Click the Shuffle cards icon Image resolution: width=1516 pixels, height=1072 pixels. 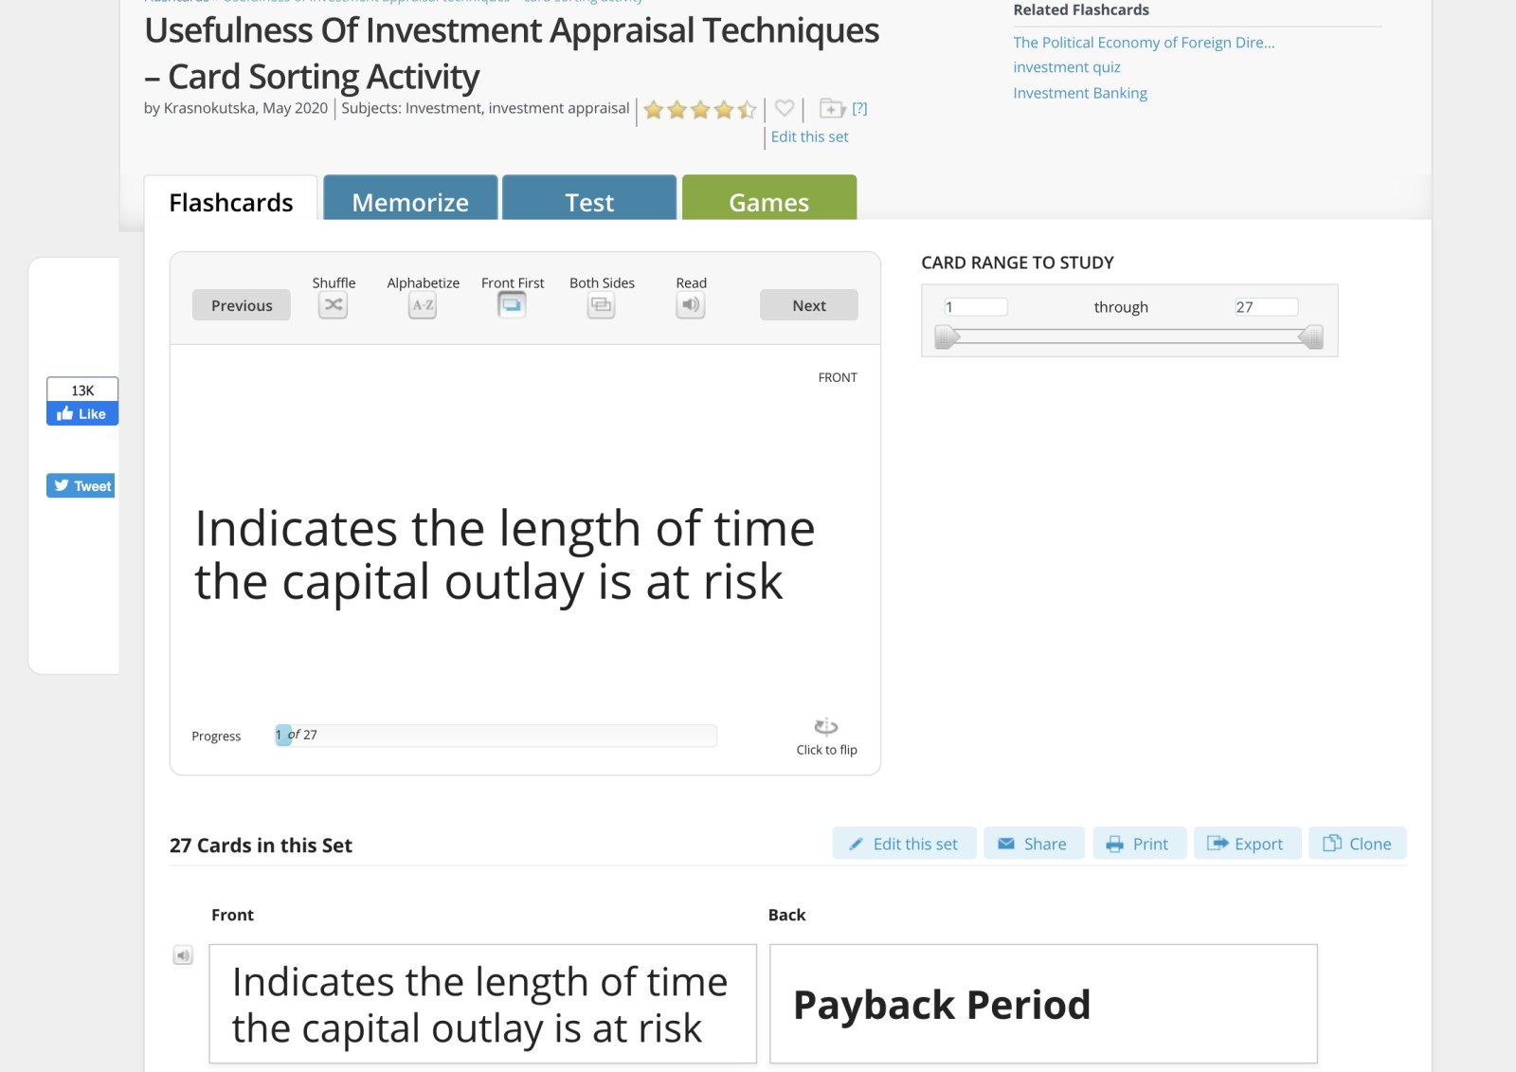click(333, 305)
